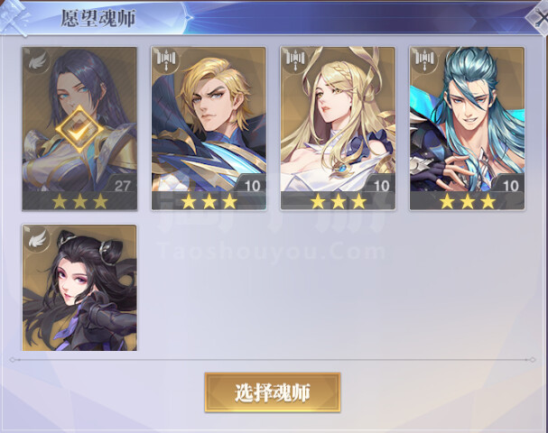548x433 pixels.
Task: Click the wing class icon on black-haired girl card
Action: (37, 238)
